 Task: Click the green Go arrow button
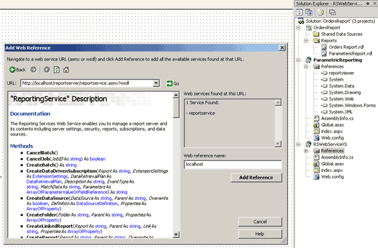tap(172, 83)
